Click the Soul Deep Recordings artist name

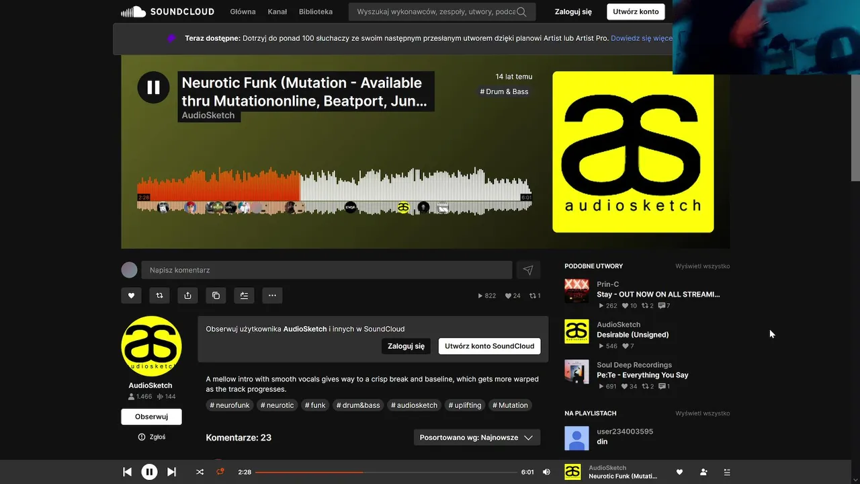pyautogui.click(x=634, y=365)
